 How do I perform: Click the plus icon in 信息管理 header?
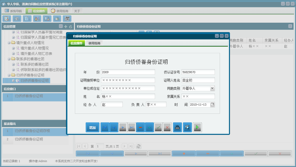tap(66, 27)
